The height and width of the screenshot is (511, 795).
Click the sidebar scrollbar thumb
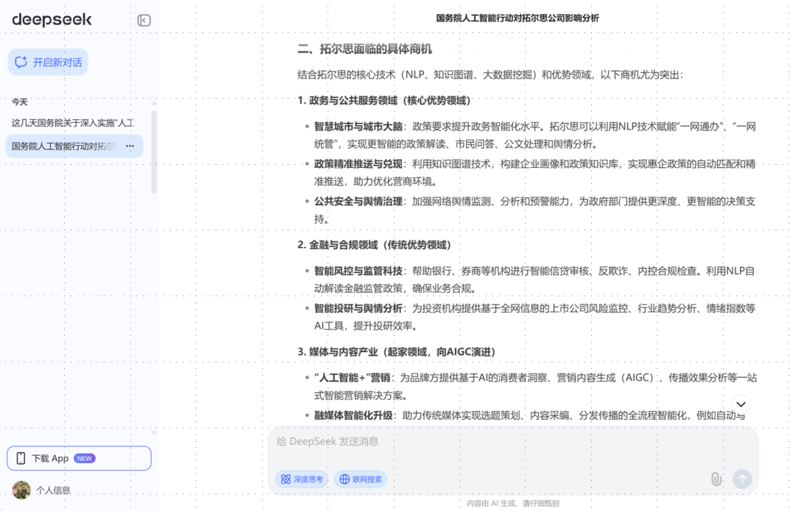154,152
